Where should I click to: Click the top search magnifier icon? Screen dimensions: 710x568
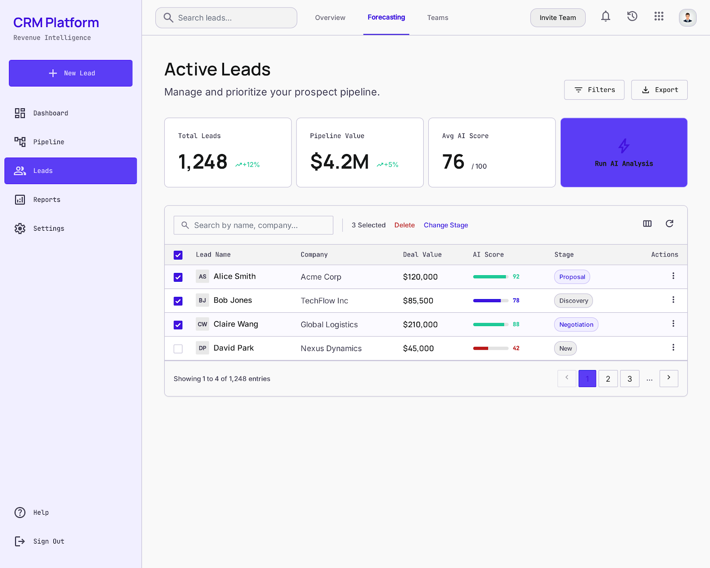pyautogui.click(x=168, y=18)
